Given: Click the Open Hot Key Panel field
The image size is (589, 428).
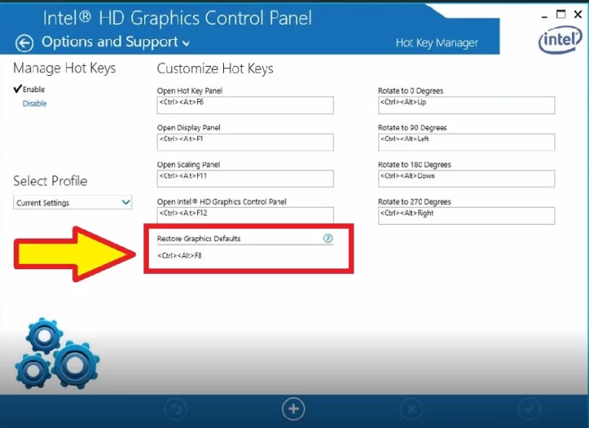Looking at the screenshot, I should [245, 105].
